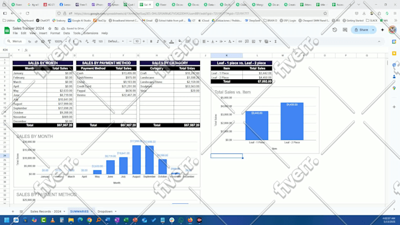The height and width of the screenshot is (225, 400).
Task: Click the SALES BY MONTH chart title
Action: 35,136
